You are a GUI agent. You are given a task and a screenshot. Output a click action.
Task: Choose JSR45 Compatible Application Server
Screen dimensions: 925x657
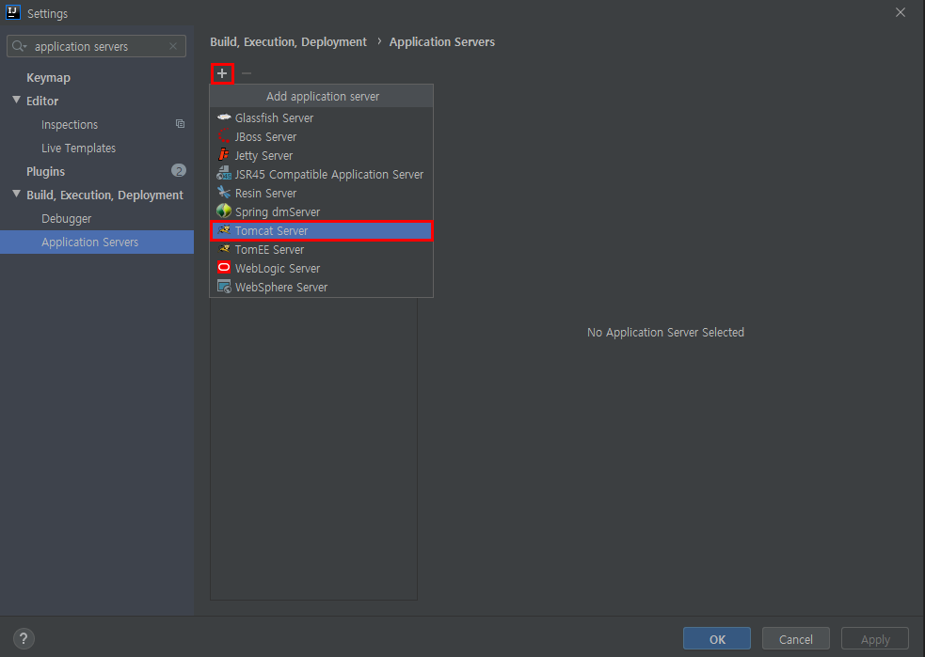(x=322, y=175)
